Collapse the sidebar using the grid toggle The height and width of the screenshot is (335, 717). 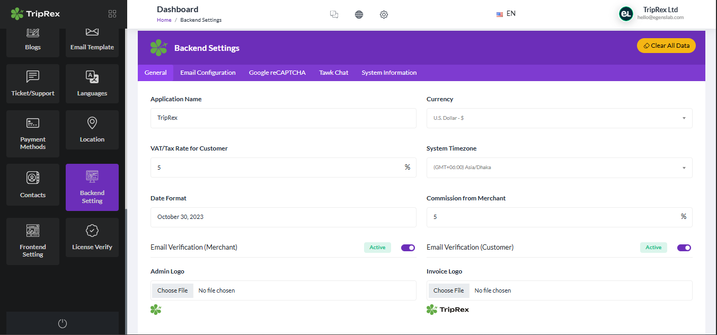click(x=112, y=14)
